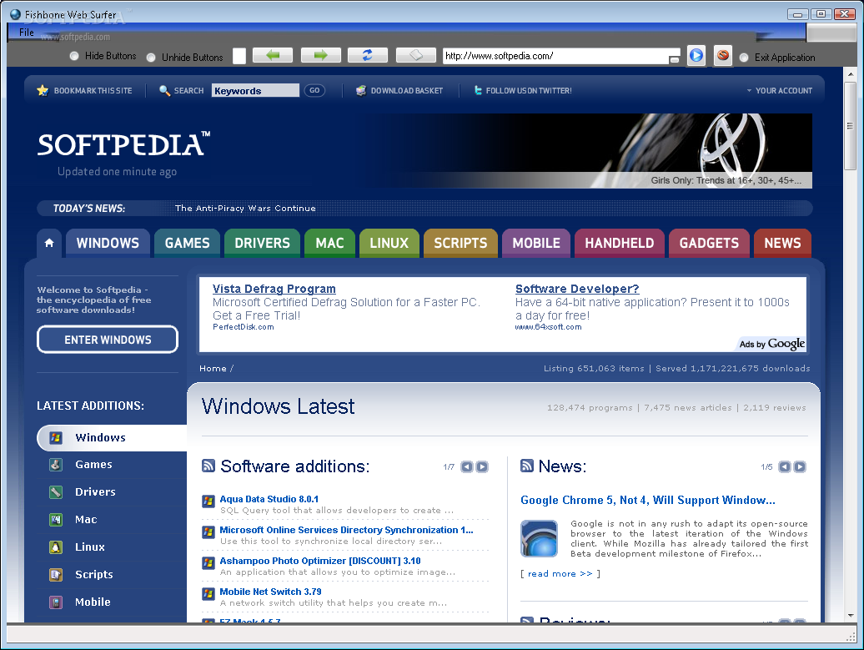Select the Unhide Buttons radio button

pyautogui.click(x=151, y=58)
